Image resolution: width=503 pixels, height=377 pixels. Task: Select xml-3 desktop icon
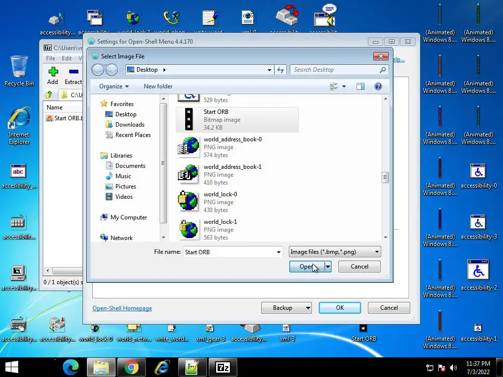point(287,334)
